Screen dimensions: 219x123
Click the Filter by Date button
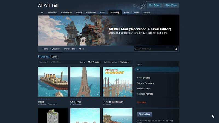click(145, 114)
